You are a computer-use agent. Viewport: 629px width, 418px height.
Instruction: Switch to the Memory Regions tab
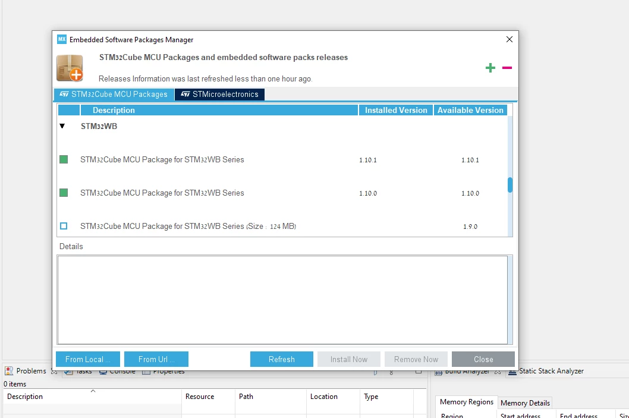click(467, 402)
